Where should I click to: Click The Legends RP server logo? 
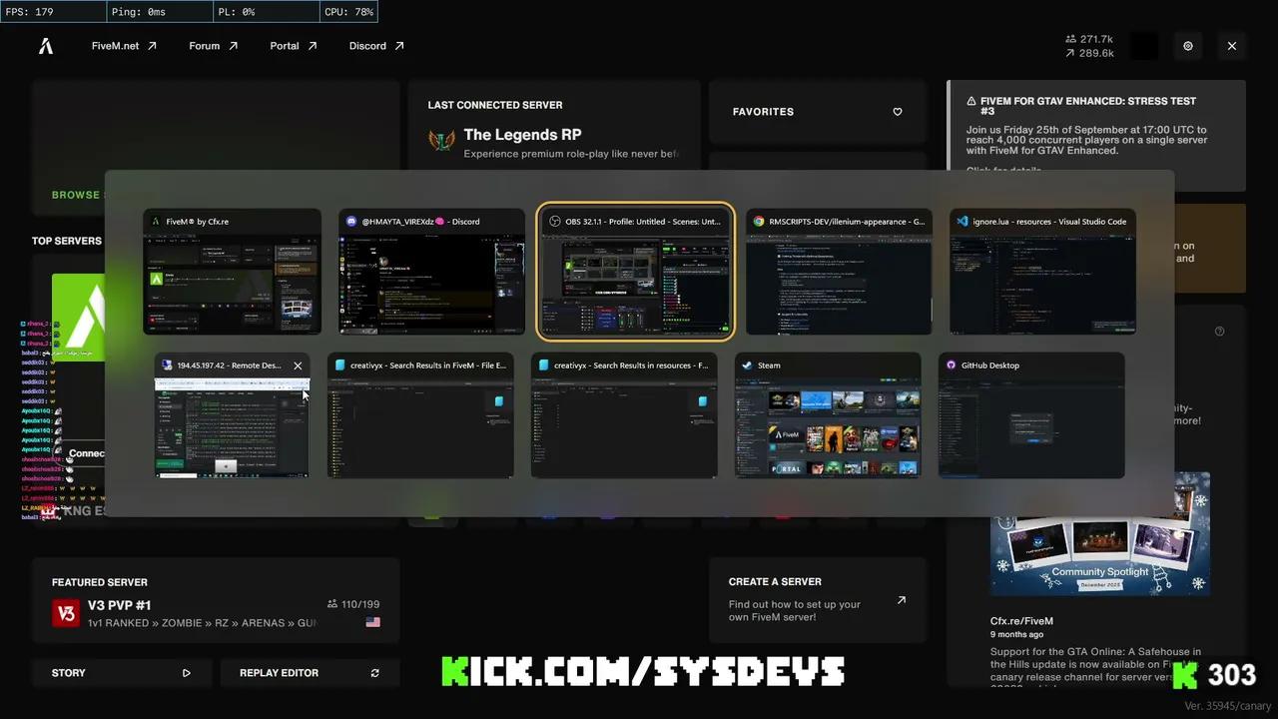pyautogui.click(x=441, y=141)
